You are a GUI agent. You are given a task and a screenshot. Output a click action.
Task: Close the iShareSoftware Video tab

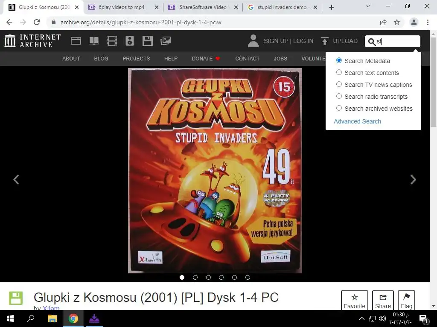(x=236, y=8)
